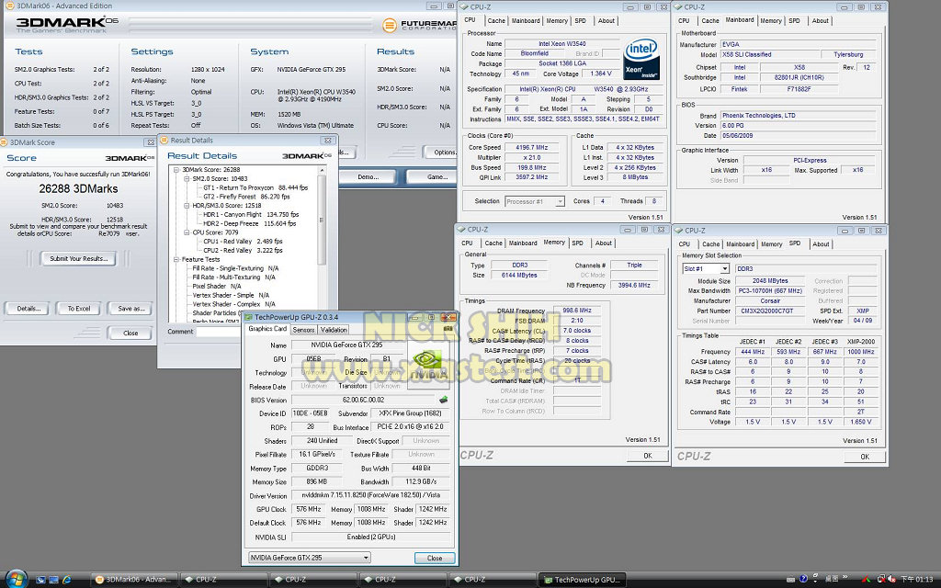
Task: Click the Show Desktop quick launch icon
Action: coord(43,580)
